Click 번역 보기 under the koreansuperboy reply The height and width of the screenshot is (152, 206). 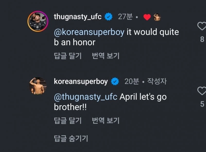[106, 120]
